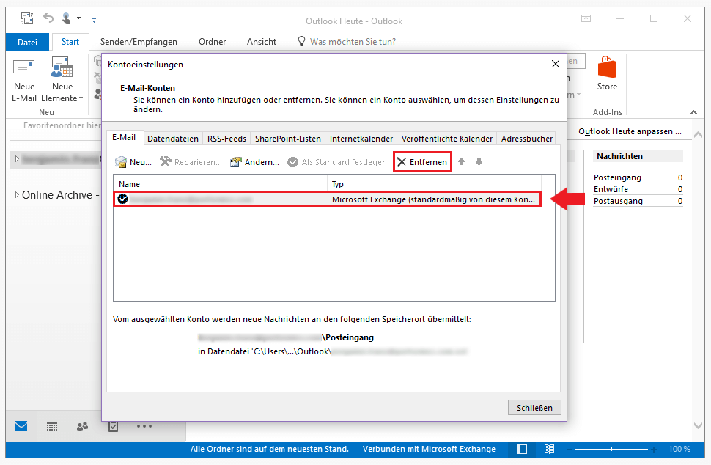Click the Normal view icon in status bar
This screenshot has width=711, height=465.
point(522,449)
